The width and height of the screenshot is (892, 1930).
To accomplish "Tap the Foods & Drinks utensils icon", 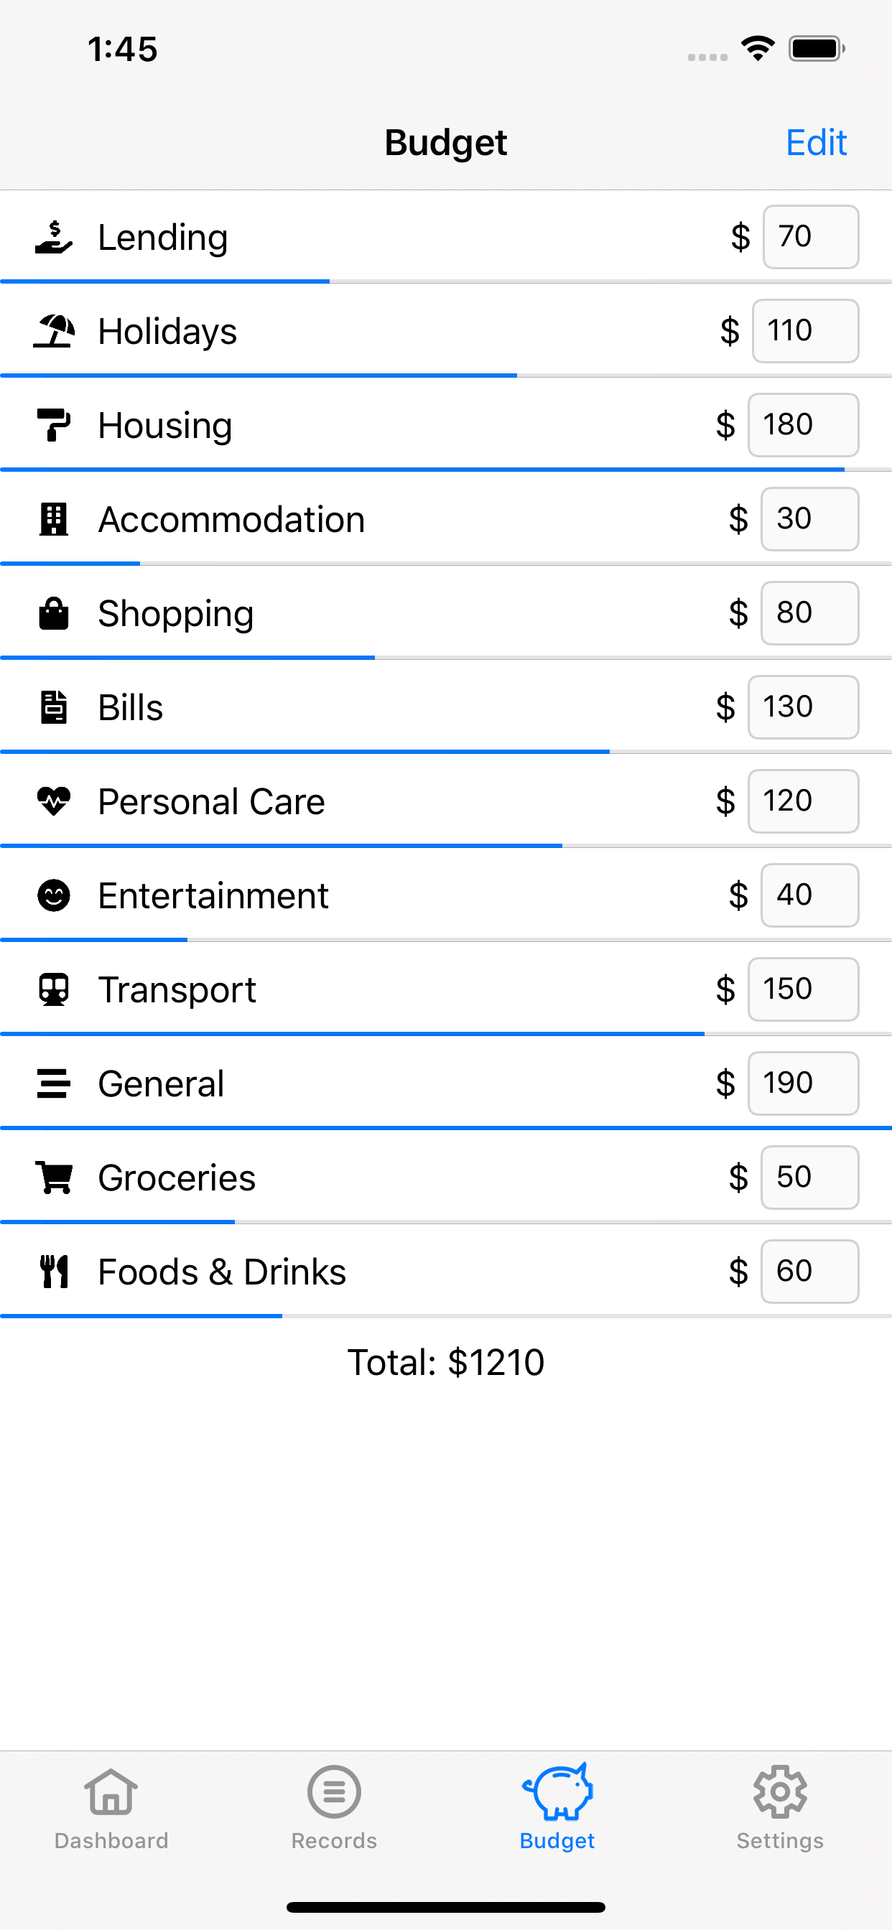I will 53,1272.
